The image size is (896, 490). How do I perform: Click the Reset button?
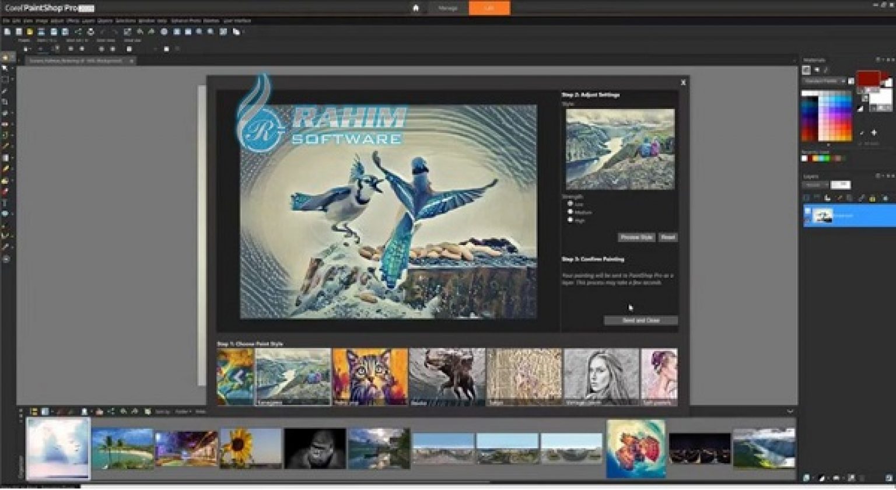(x=668, y=237)
